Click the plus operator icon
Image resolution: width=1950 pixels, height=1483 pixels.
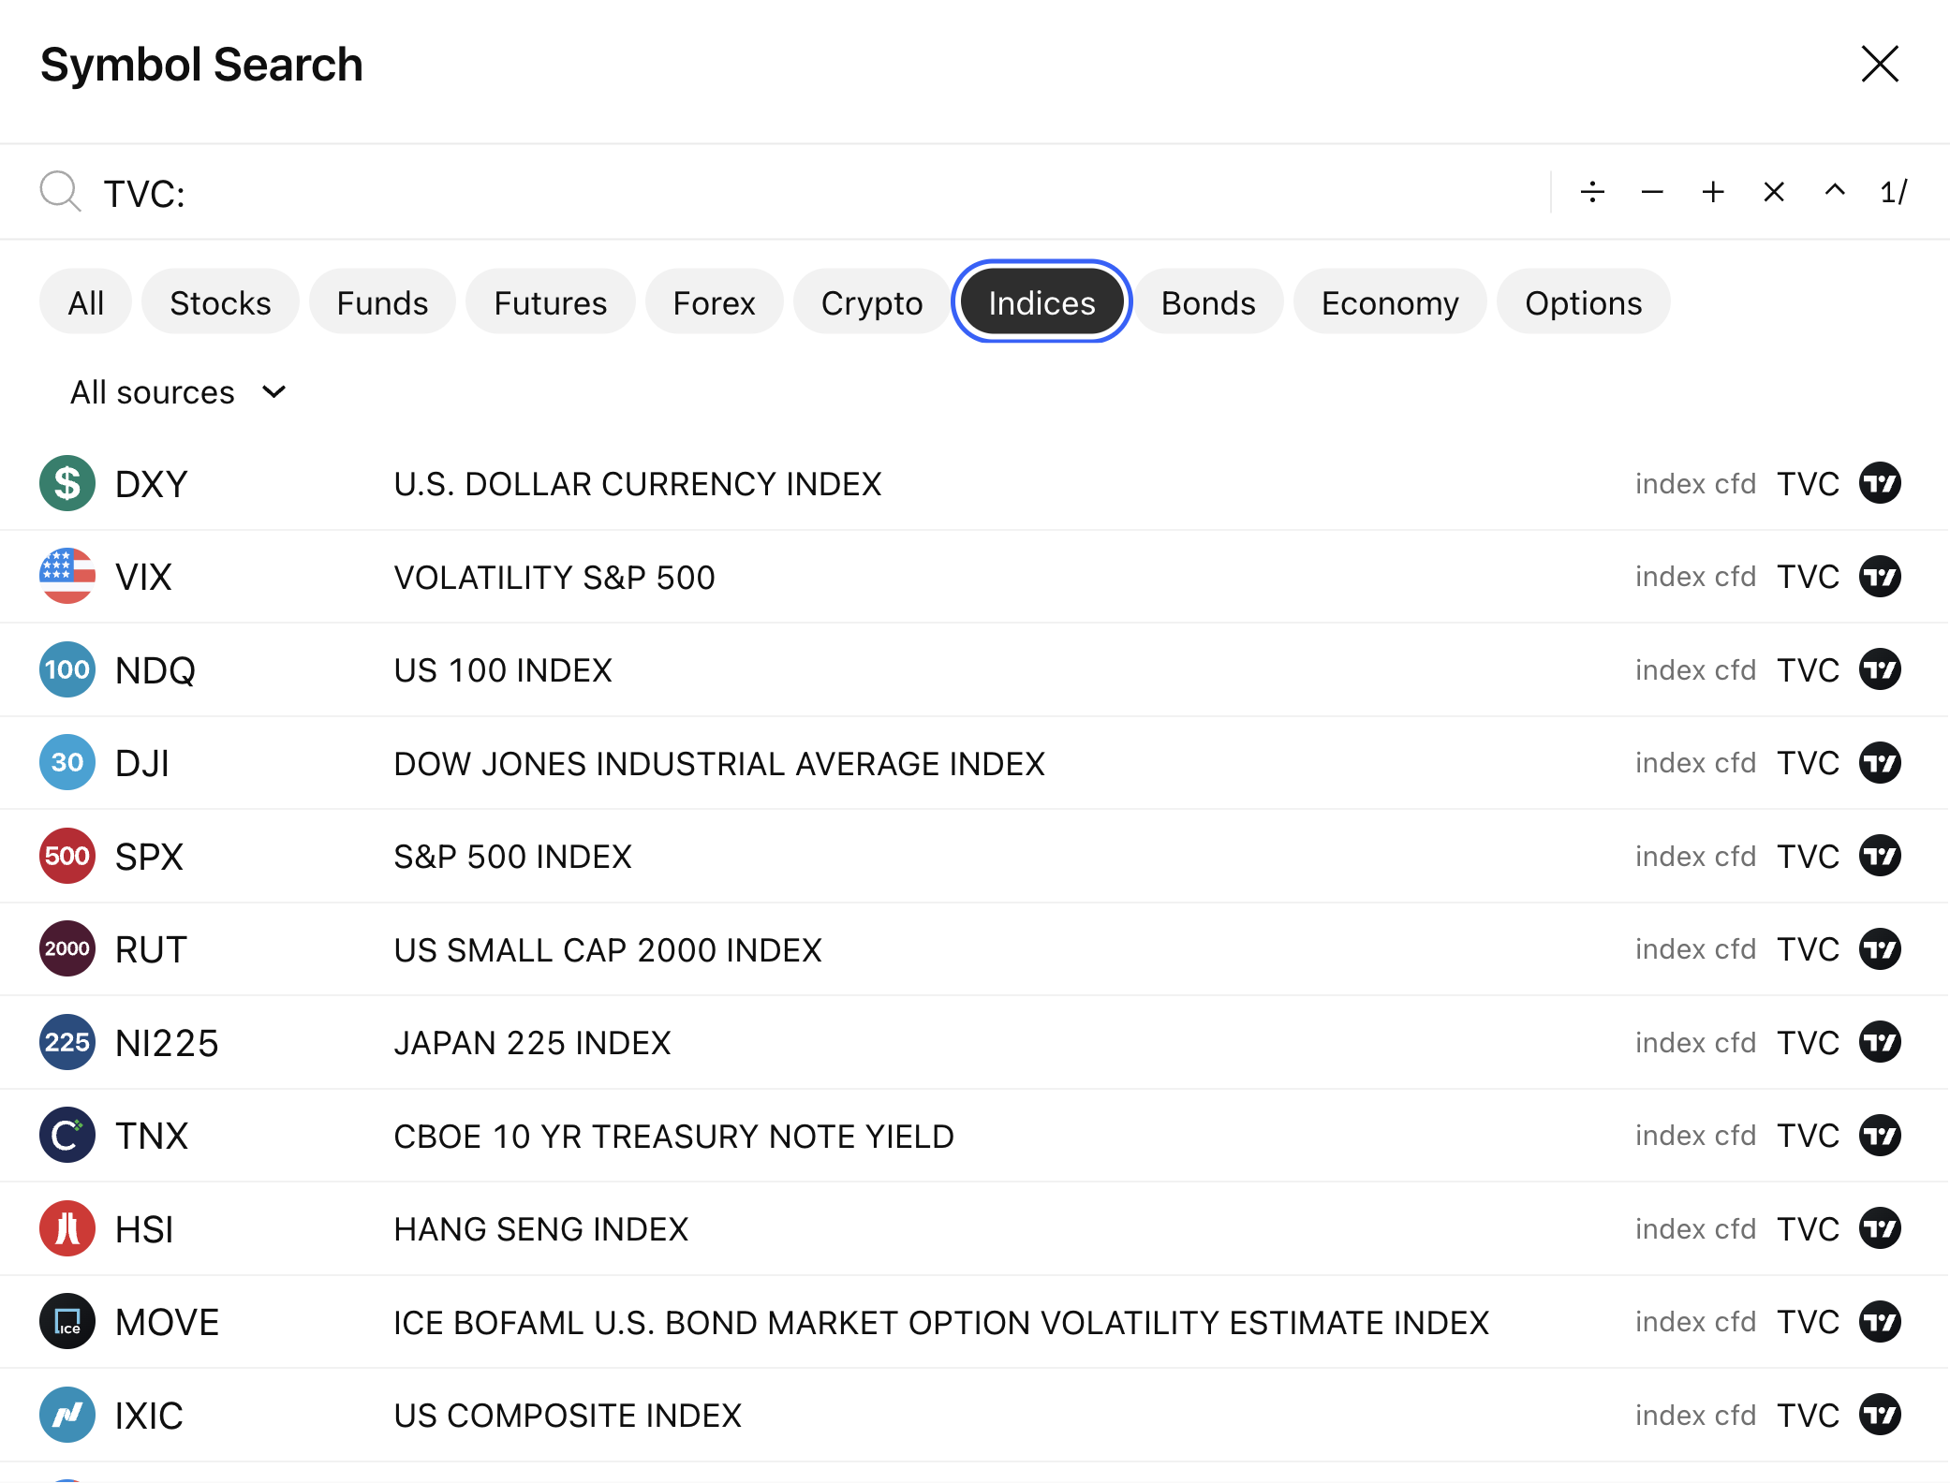pos(1713,192)
